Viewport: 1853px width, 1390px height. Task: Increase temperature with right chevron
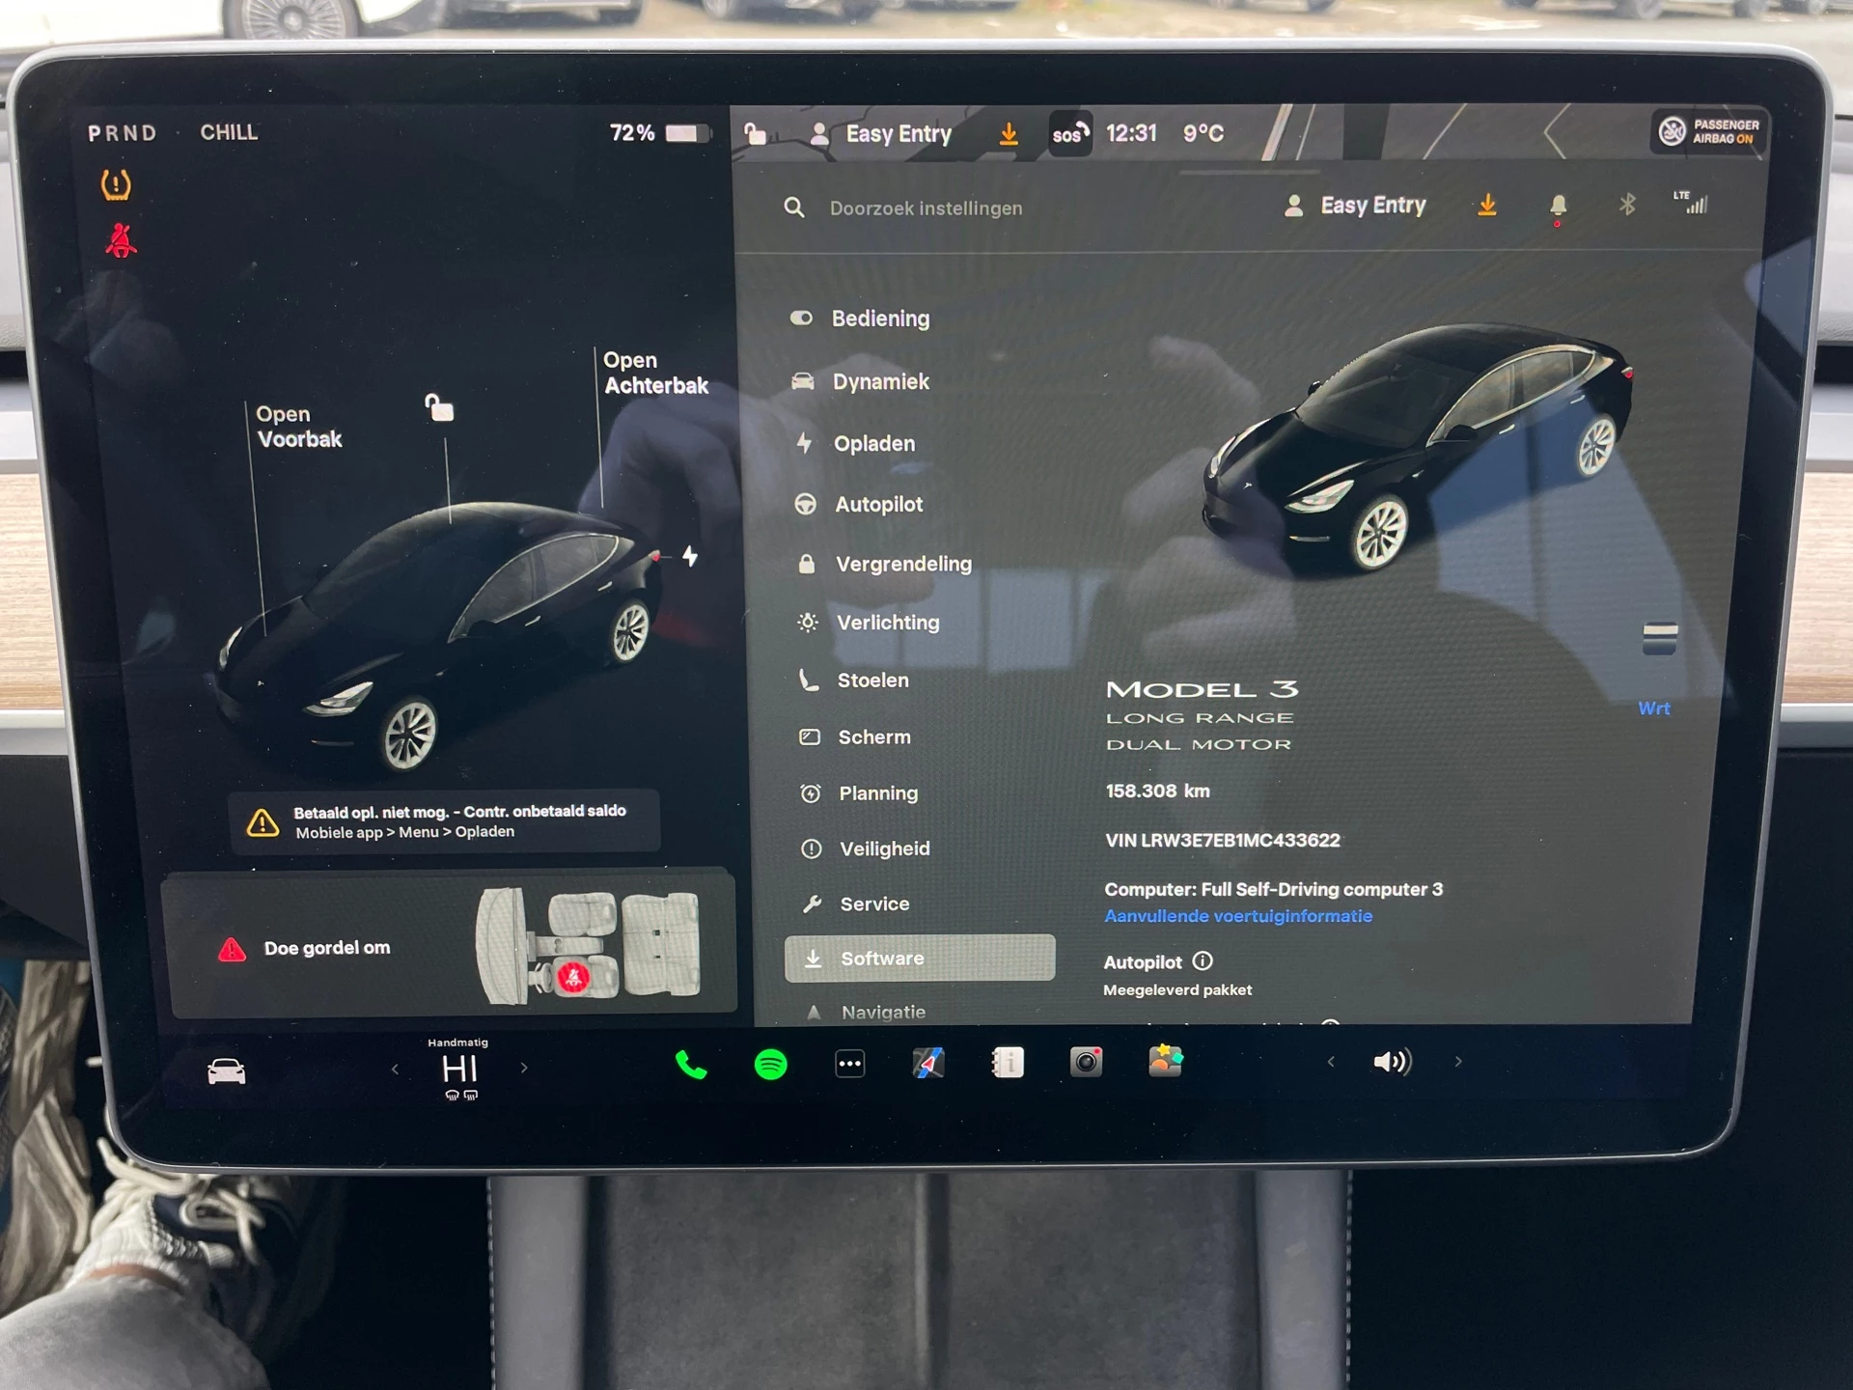[x=524, y=1068]
